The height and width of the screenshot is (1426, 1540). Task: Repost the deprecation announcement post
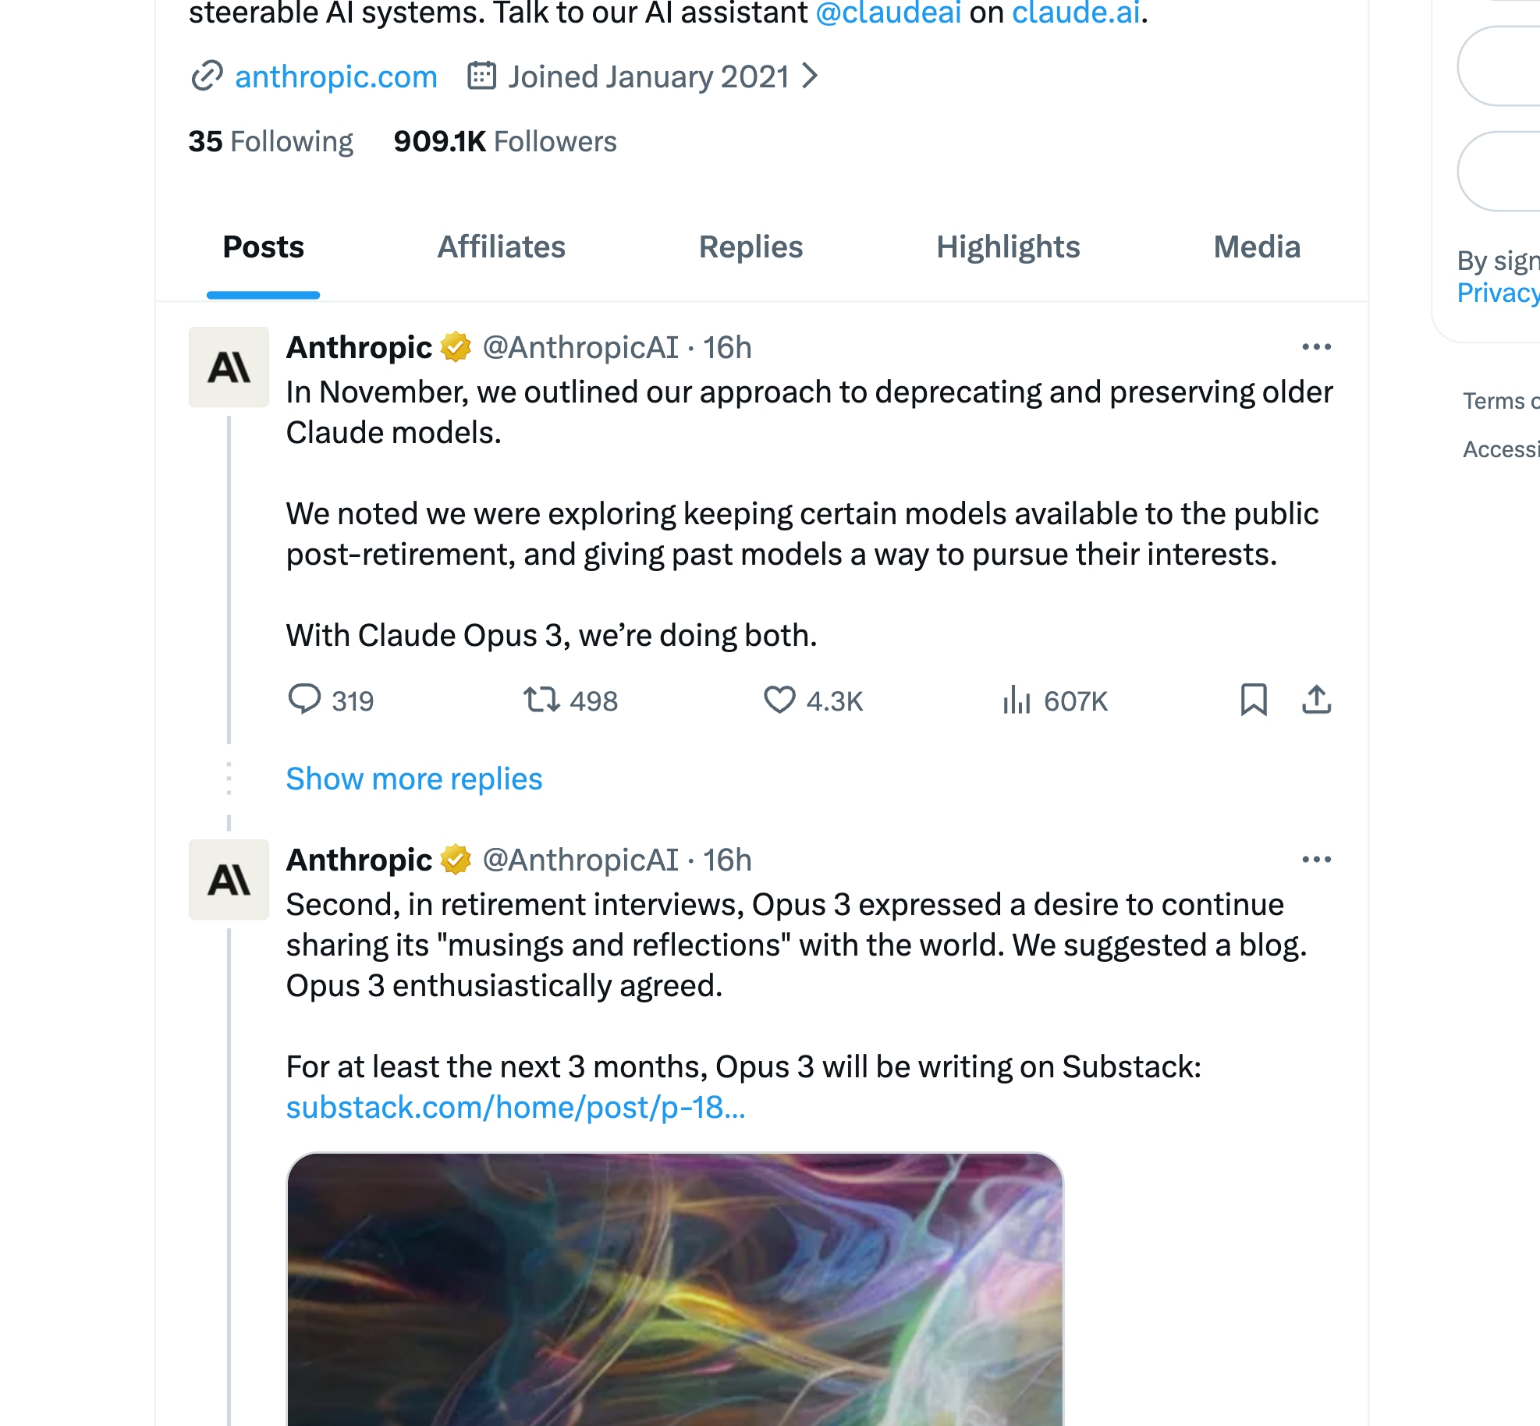[x=541, y=700]
